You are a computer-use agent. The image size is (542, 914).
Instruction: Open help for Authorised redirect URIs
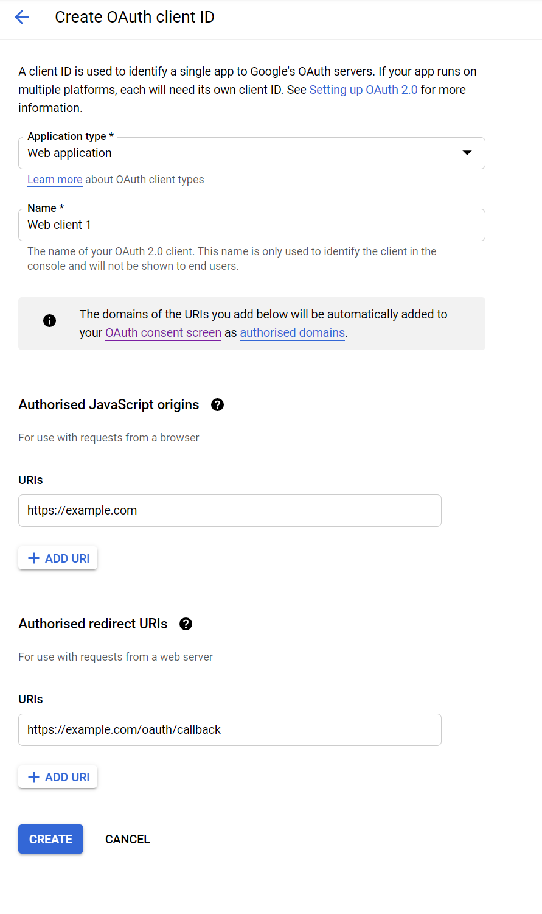[186, 624]
